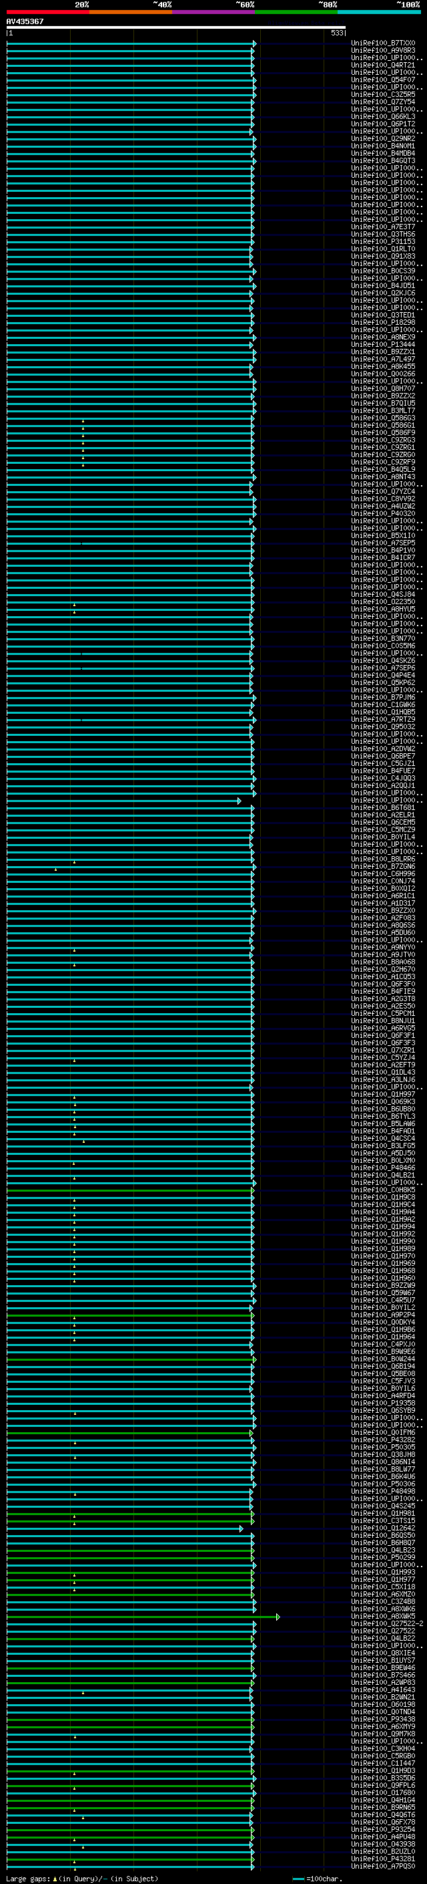
Task: Open hit UniRef100_Q4RT21
Action: point(383,65)
